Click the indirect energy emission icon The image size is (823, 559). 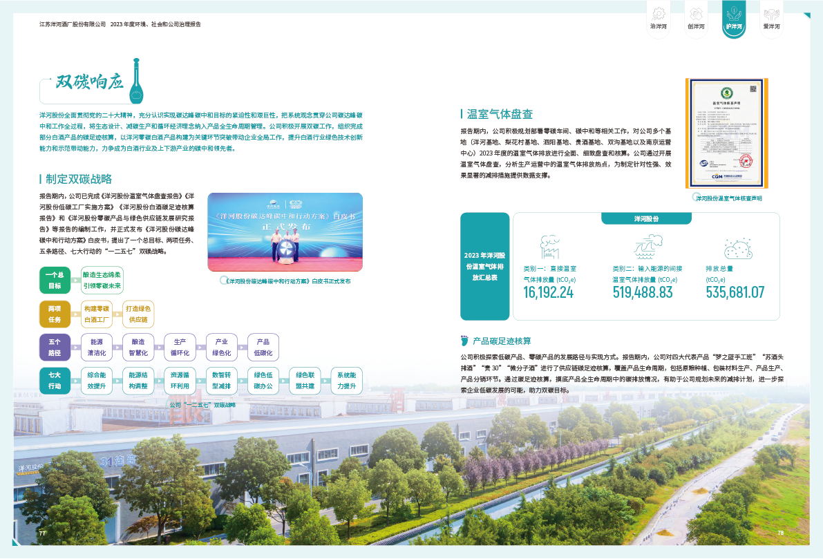pos(647,247)
